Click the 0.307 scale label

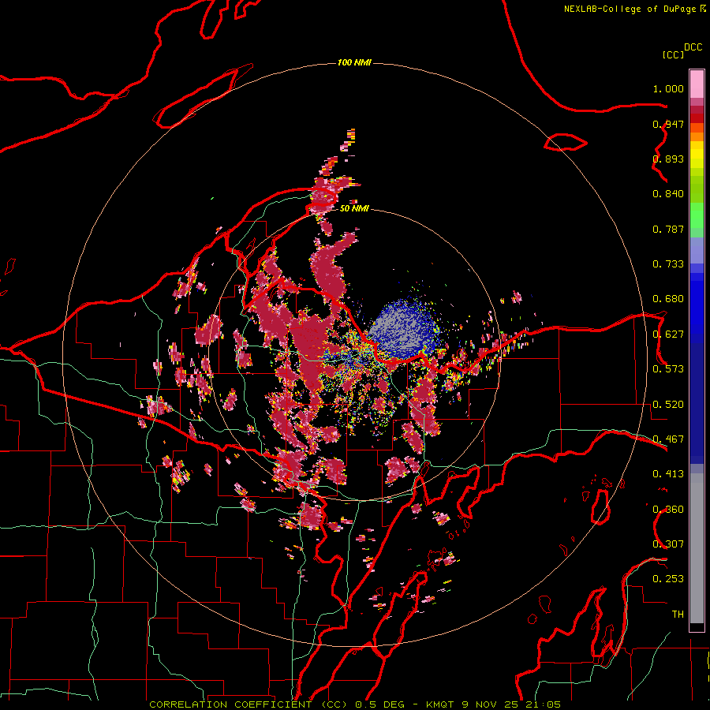[668, 544]
